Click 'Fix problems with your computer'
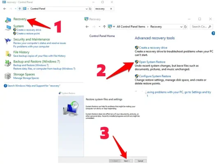This screenshot has width=219, height=164. pyautogui.click(x=31, y=47)
